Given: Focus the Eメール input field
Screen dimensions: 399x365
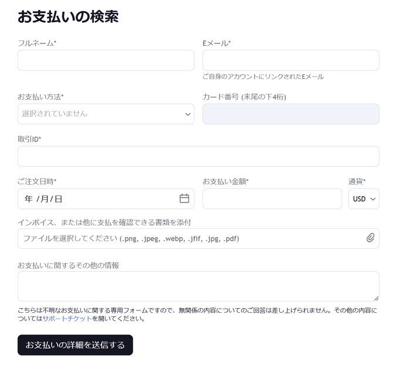Looking at the screenshot, I should [x=291, y=60].
